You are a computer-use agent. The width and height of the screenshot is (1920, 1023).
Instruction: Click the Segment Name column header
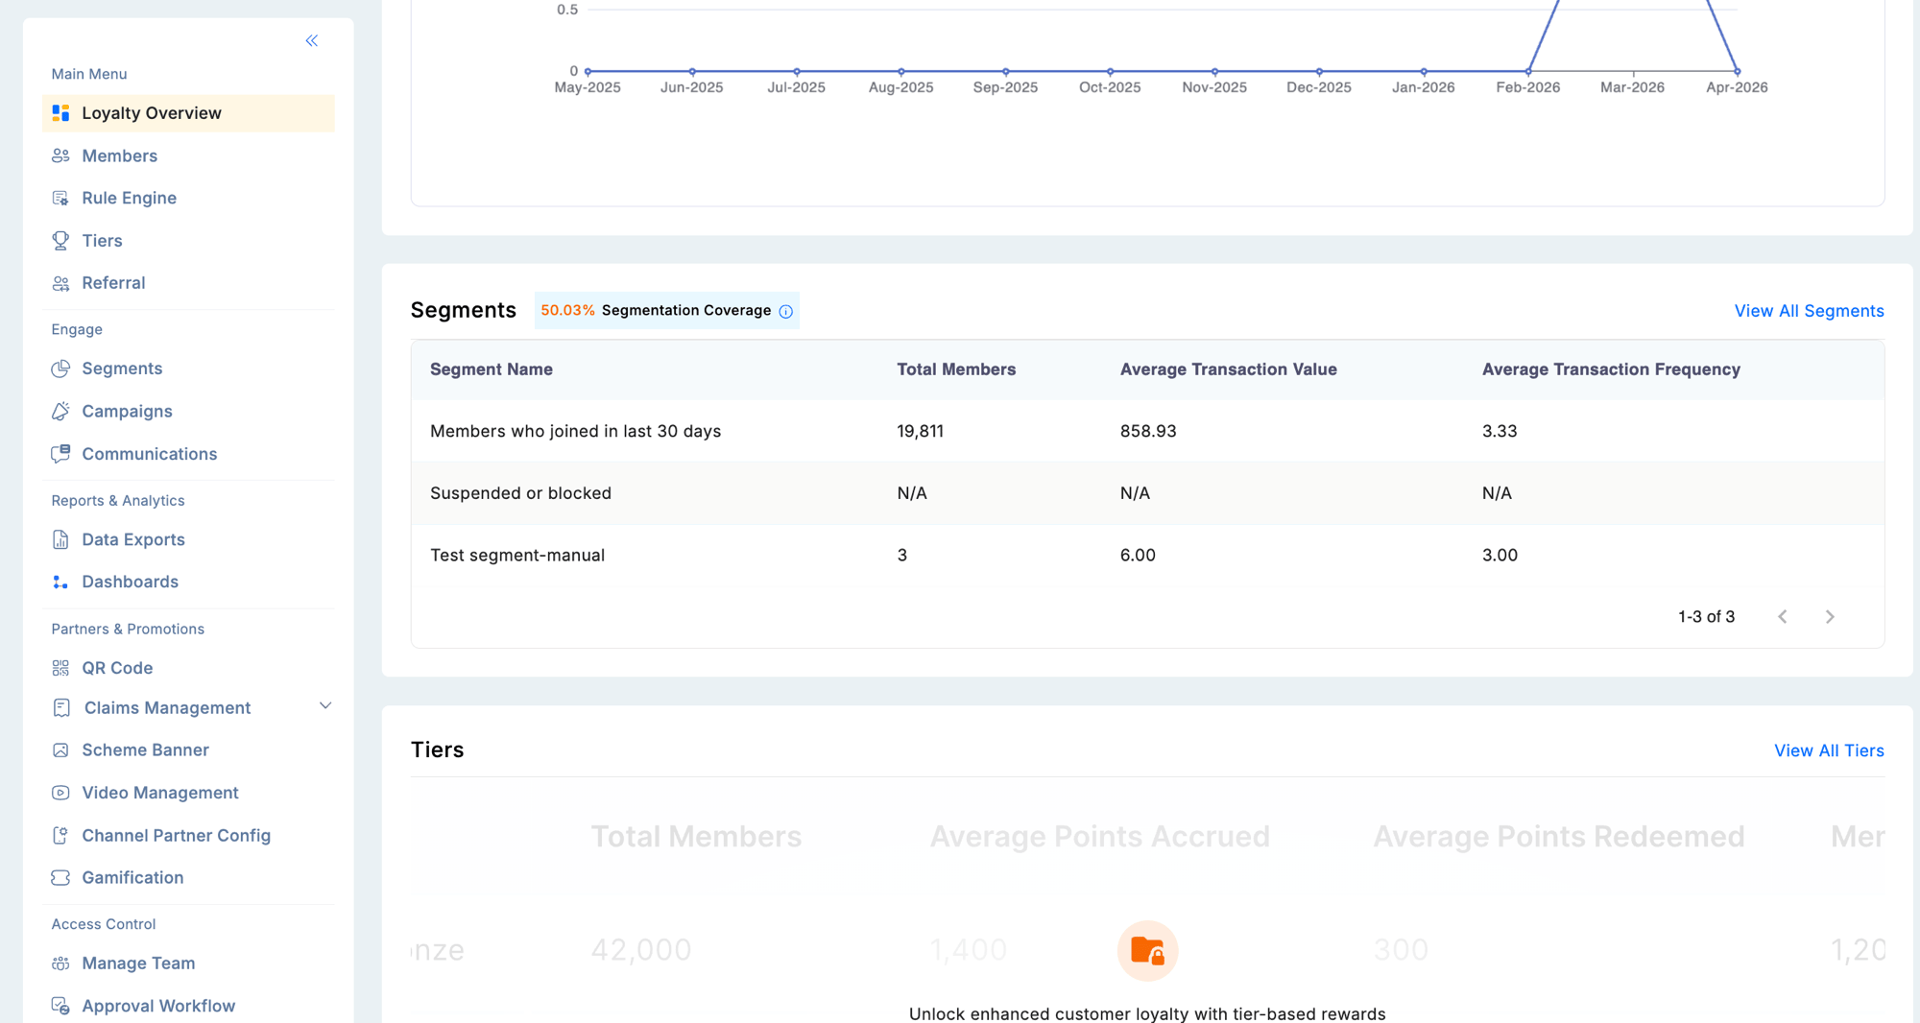pyautogui.click(x=492, y=369)
